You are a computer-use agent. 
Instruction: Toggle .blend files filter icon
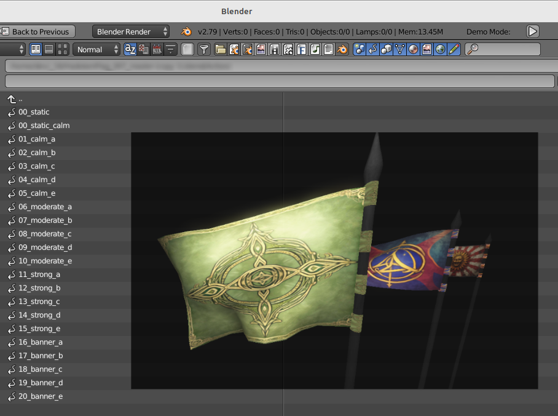coord(234,49)
